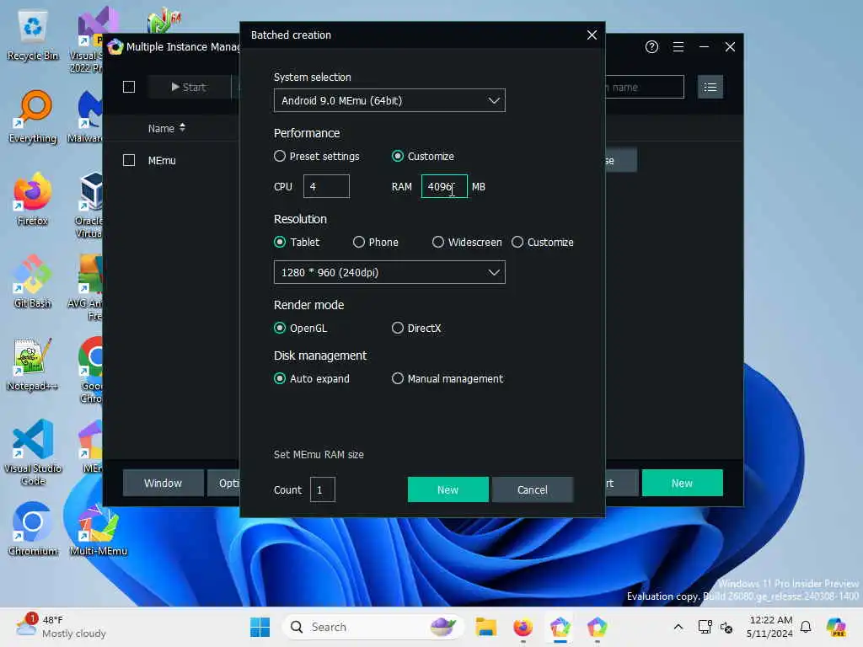Choose Tablet resolution
The width and height of the screenshot is (863, 647).
(x=297, y=242)
